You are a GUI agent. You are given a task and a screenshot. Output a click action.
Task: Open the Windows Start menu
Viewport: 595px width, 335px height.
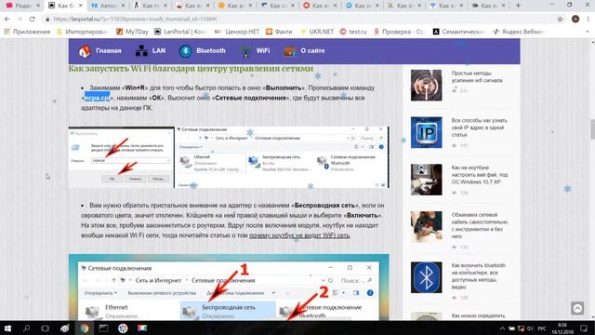[7, 328]
